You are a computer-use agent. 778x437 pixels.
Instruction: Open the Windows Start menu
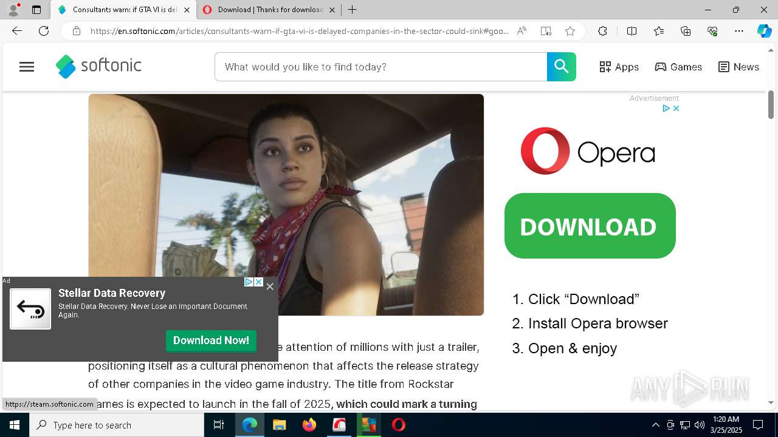(15, 425)
